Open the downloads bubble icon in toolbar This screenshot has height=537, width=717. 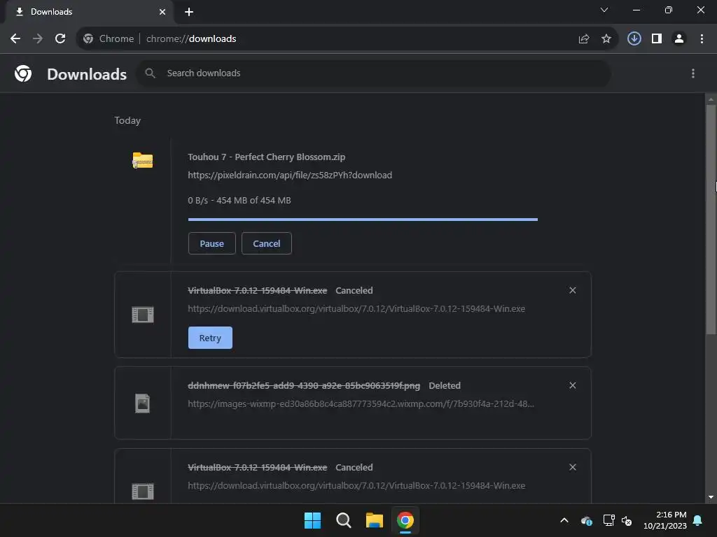tap(634, 38)
